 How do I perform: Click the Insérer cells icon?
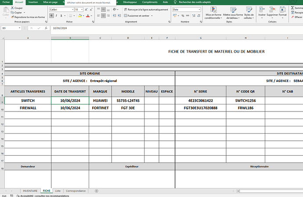tap(262, 10)
